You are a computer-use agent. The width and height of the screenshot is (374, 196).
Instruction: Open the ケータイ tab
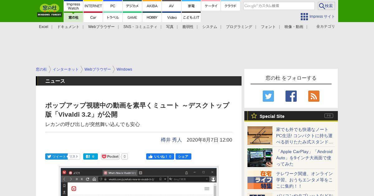[211, 6]
